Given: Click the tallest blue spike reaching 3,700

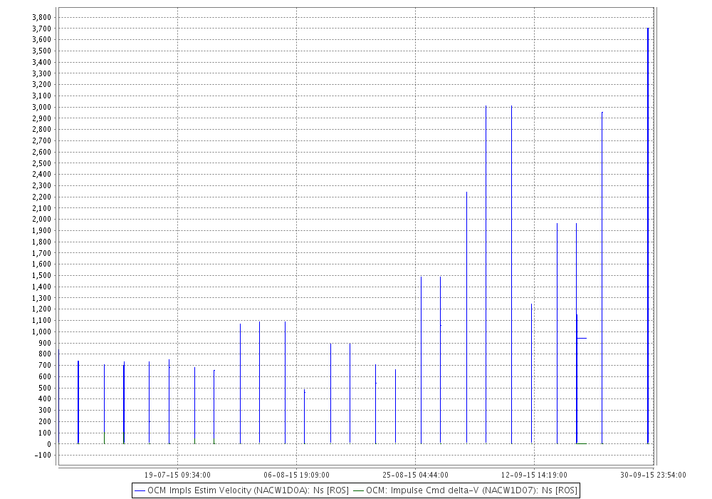Looking at the screenshot, I should (647, 236).
